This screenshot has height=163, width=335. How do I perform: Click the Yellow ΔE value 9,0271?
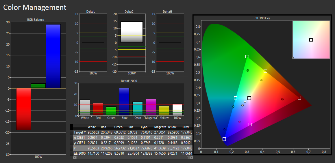pyautogui.click(x=173, y=153)
